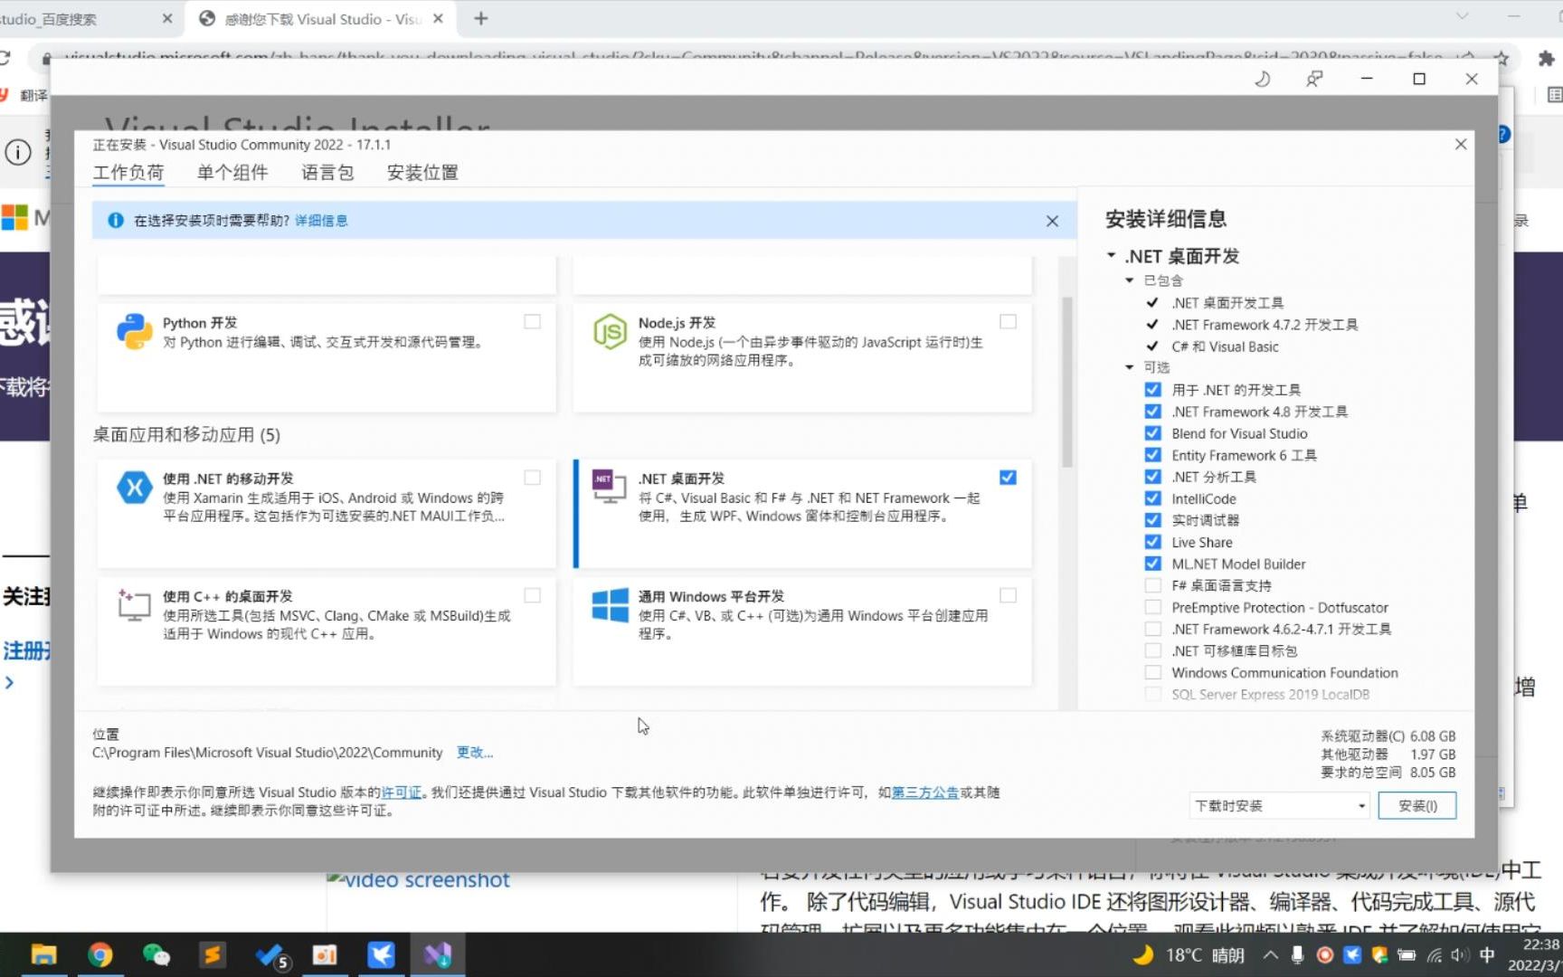Click the info icon in the help banner

[115, 220]
